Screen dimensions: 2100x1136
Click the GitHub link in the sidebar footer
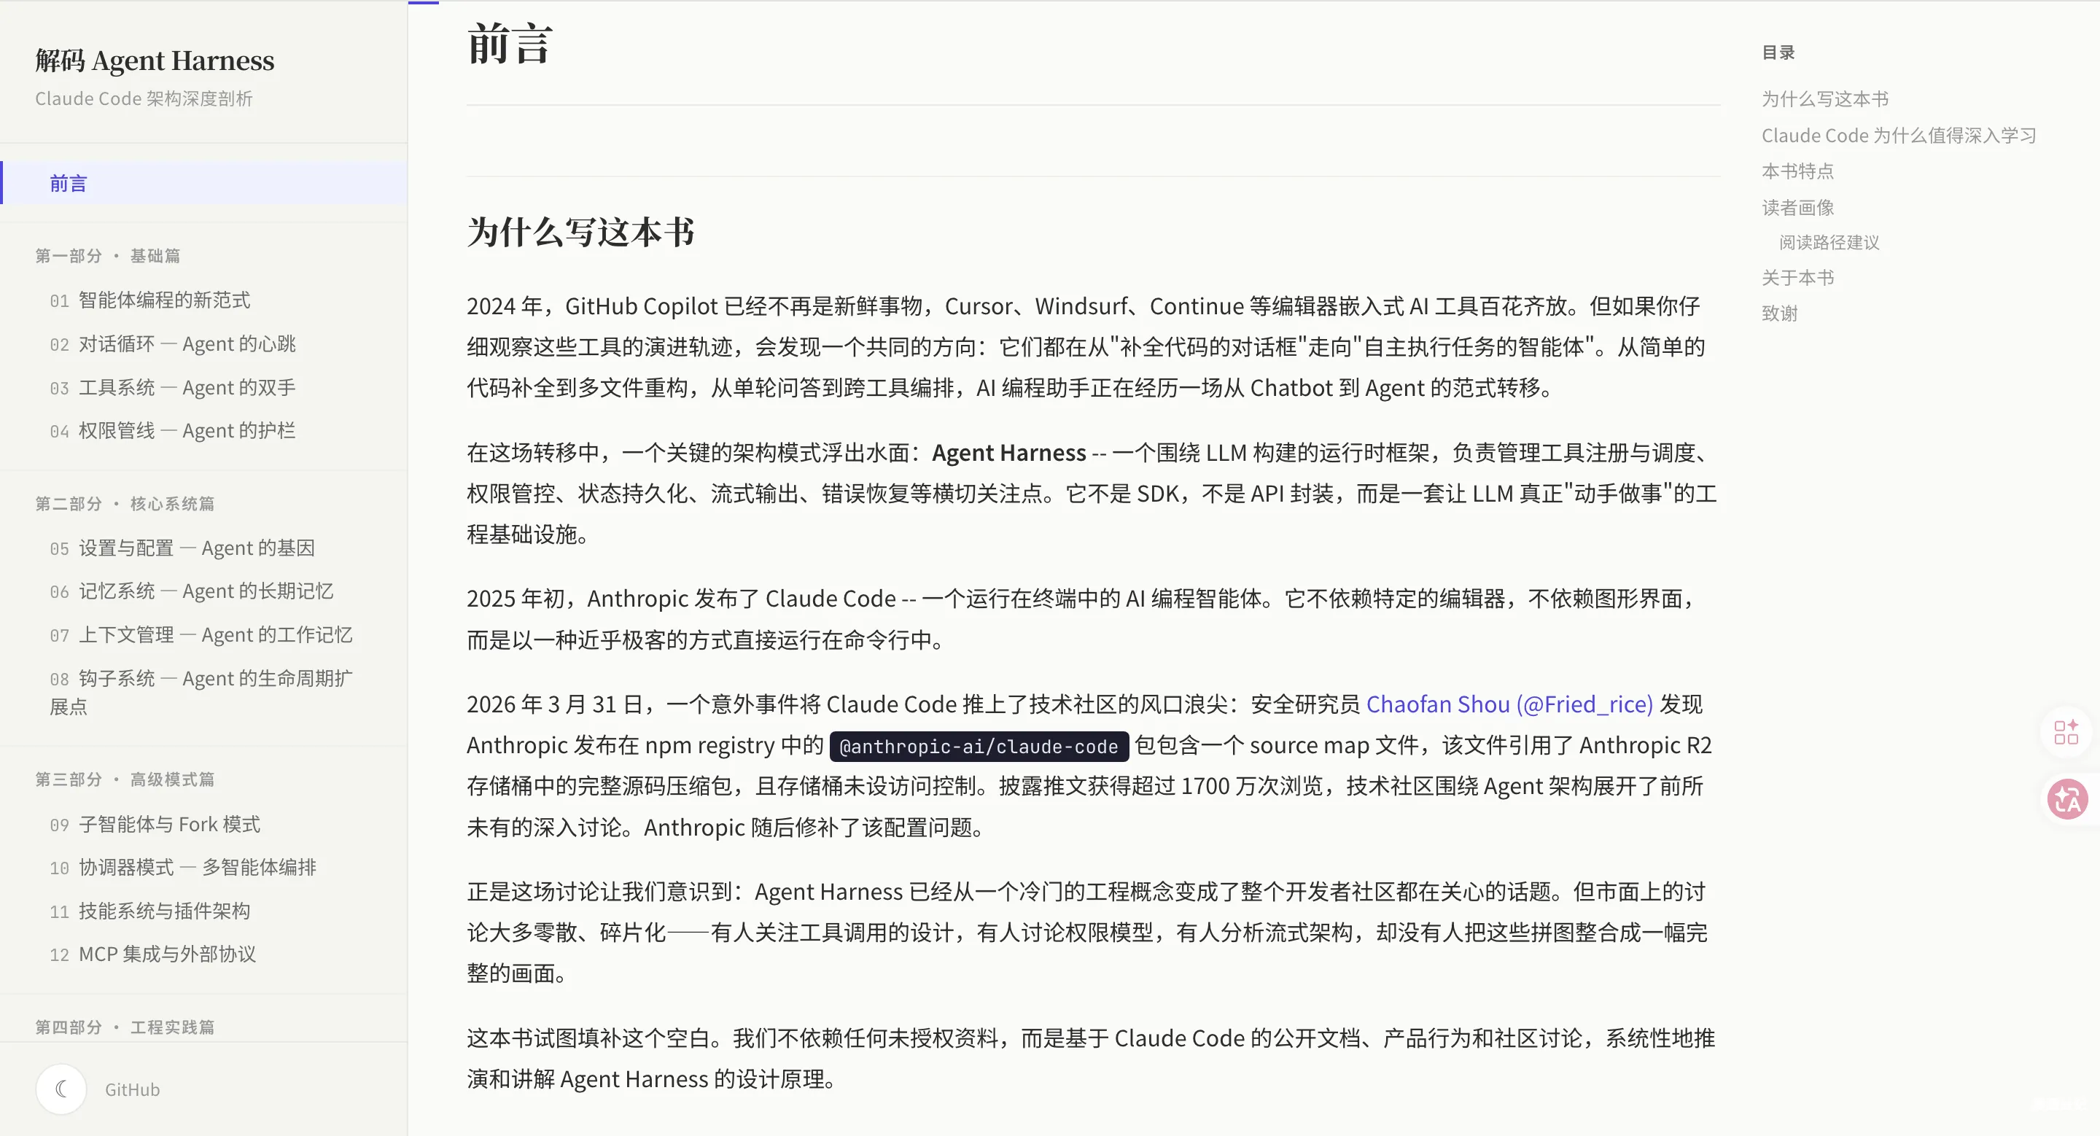click(x=131, y=1089)
